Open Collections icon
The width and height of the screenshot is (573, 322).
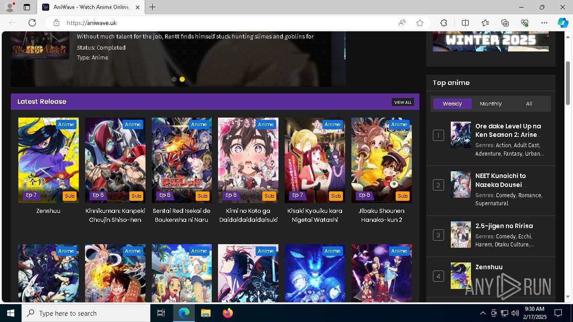pos(505,23)
